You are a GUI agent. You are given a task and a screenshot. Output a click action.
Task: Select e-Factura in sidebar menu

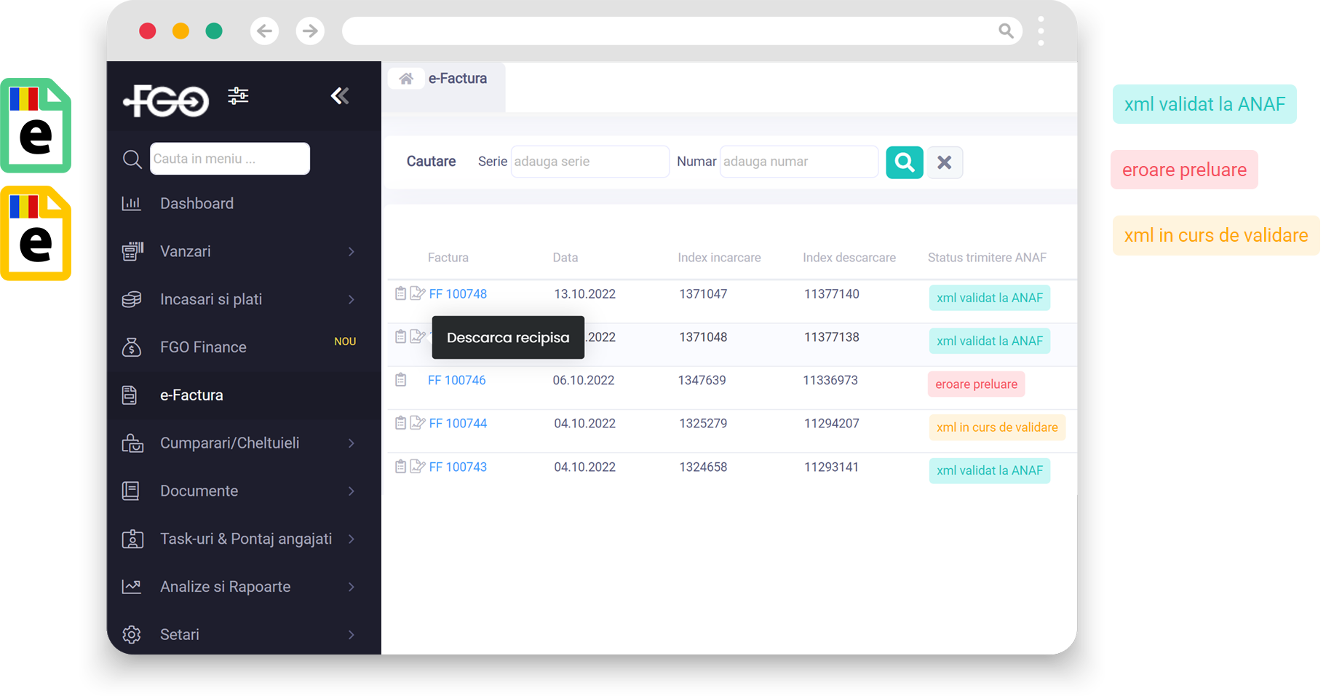coord(191,395)
